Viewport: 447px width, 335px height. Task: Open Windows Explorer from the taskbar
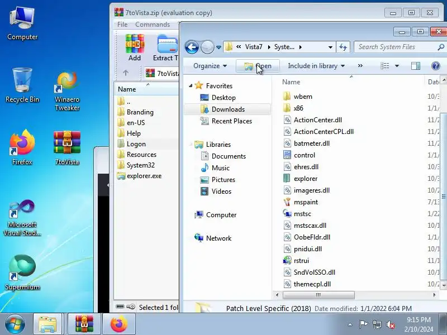point(47,324)
